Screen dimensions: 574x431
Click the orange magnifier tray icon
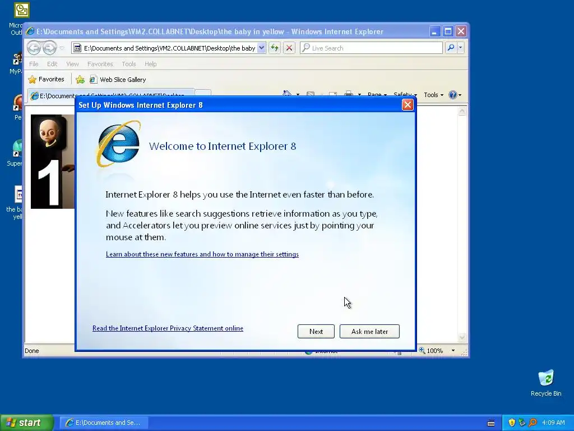(533, 423)
